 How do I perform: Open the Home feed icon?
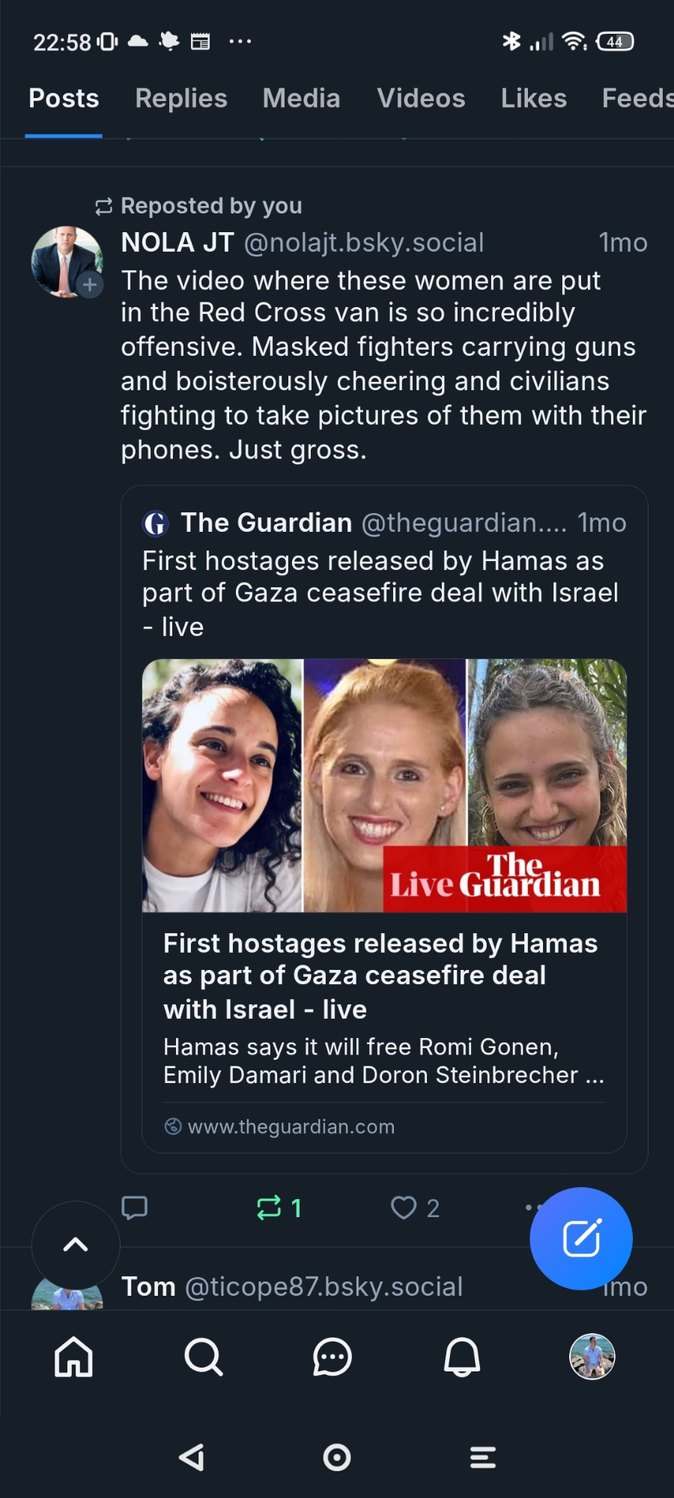pyautogui.click(x=73, y=1357)
